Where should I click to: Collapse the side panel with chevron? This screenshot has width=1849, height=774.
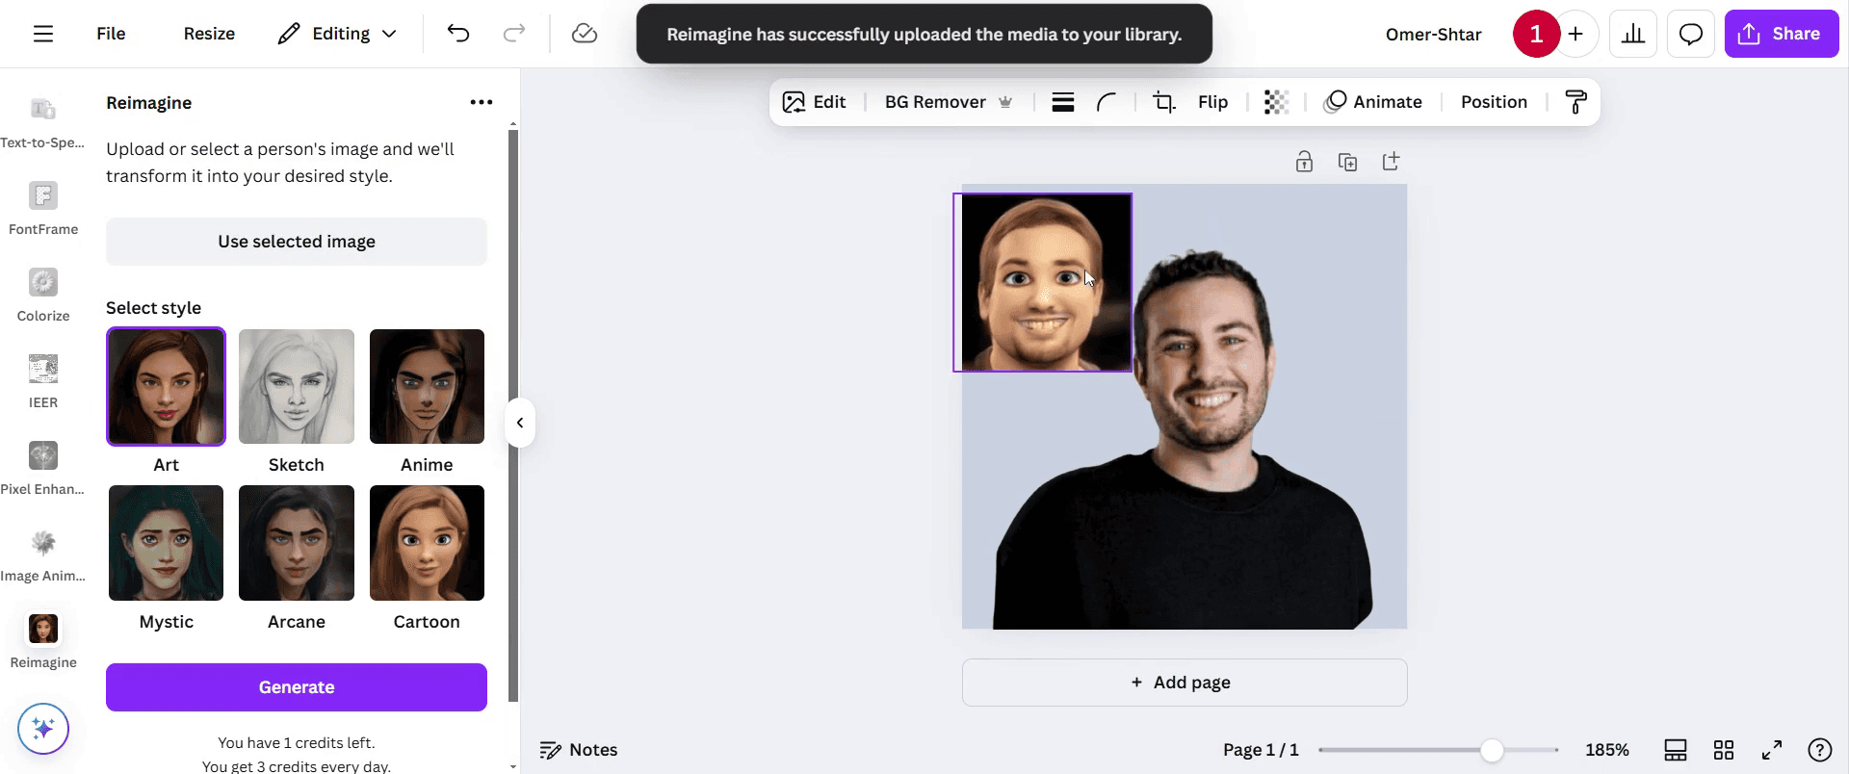520,423
